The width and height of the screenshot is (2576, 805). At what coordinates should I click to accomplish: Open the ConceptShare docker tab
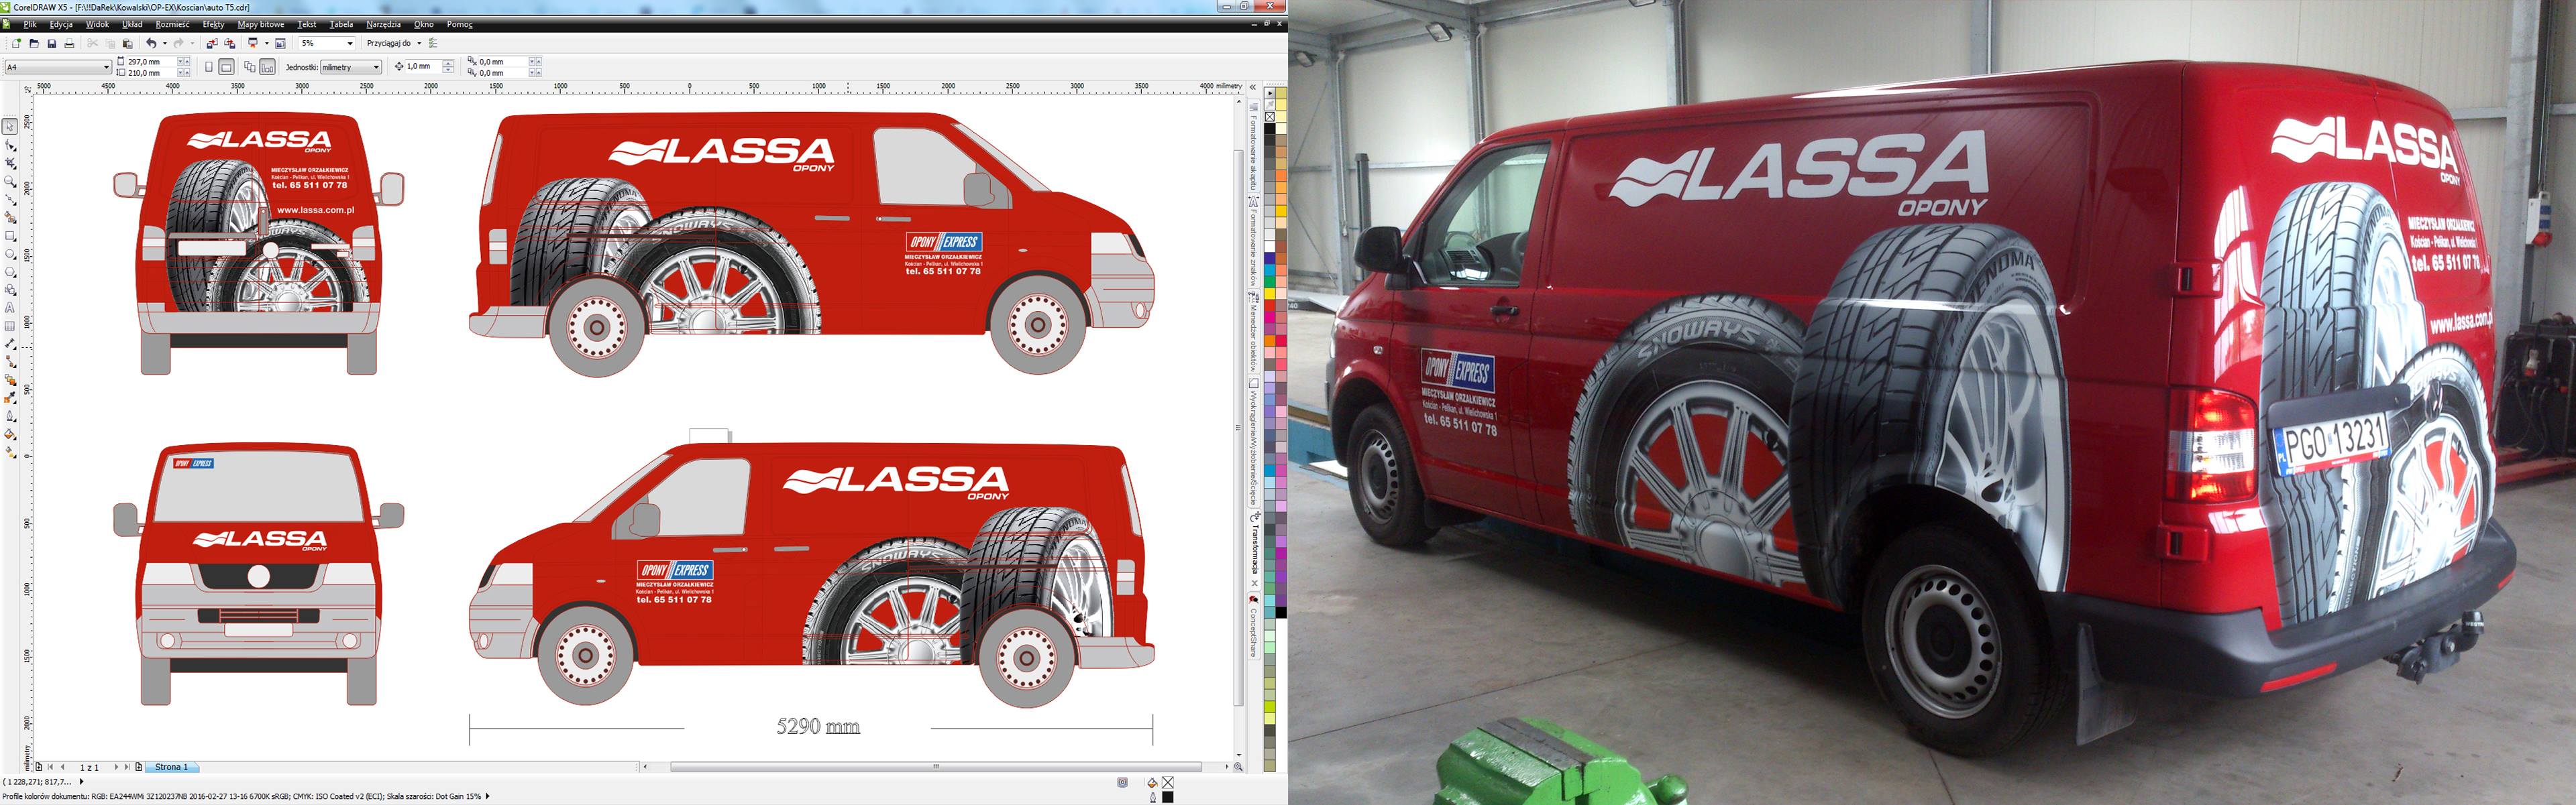pyautogui.click(x=1254, y=627)
